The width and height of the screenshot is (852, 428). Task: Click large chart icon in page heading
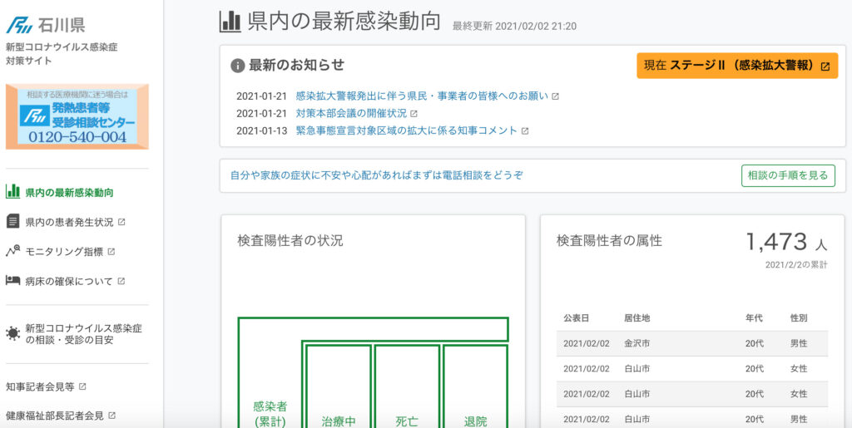[230, 21]
